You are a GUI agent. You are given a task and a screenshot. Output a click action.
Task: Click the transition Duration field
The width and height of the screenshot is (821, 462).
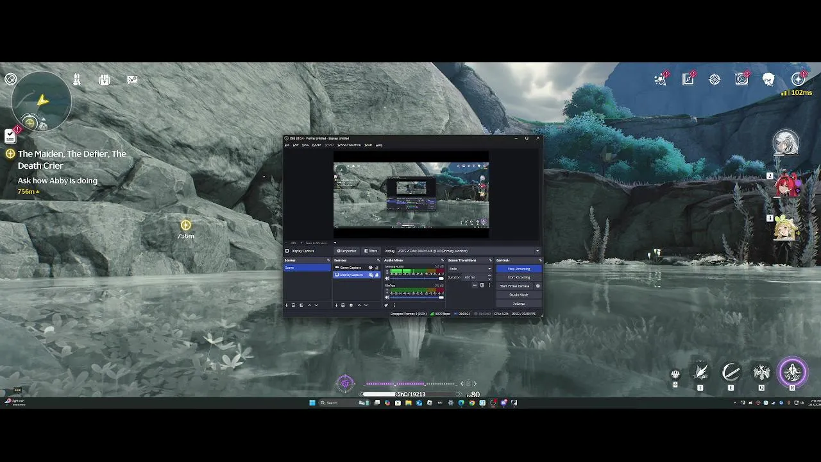point(475,277)
